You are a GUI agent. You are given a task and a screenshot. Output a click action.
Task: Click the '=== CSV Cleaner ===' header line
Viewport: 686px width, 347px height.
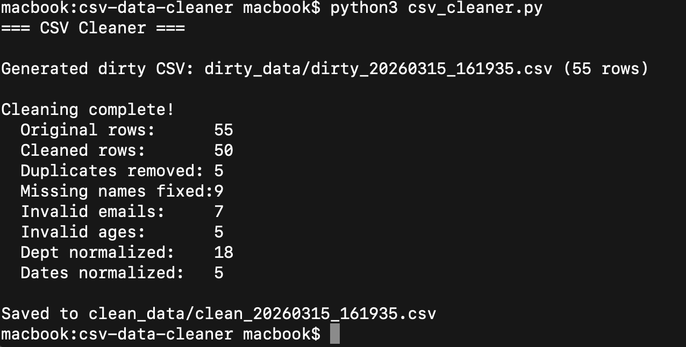[93, 28]
